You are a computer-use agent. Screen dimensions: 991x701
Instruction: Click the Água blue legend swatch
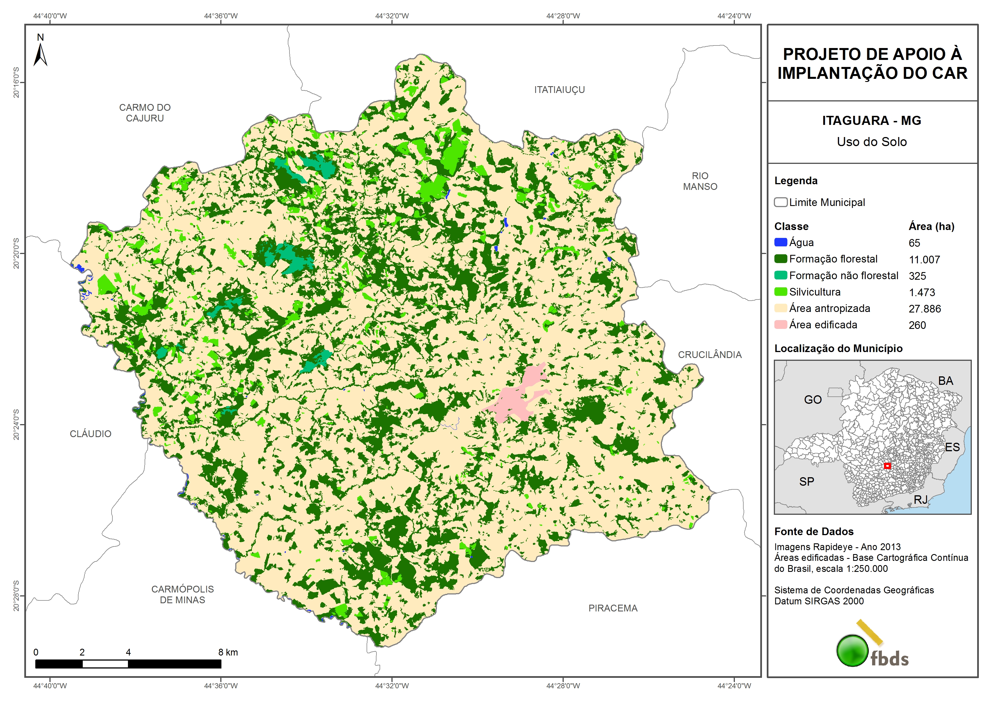[780, 242]
